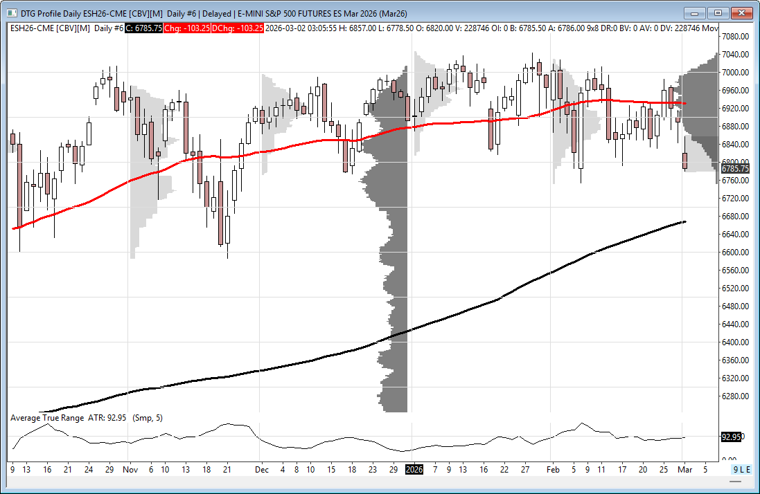Maximize the DTG Profile chart window

(x=717, y=12)
